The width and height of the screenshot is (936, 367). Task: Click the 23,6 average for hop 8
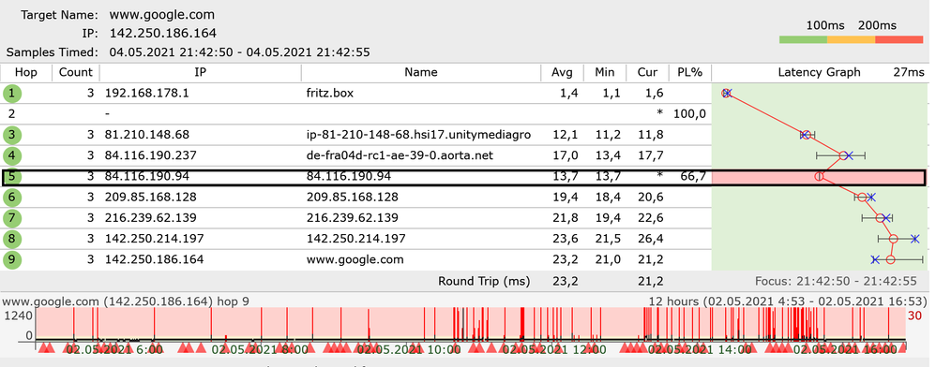(x=566, y=240)
